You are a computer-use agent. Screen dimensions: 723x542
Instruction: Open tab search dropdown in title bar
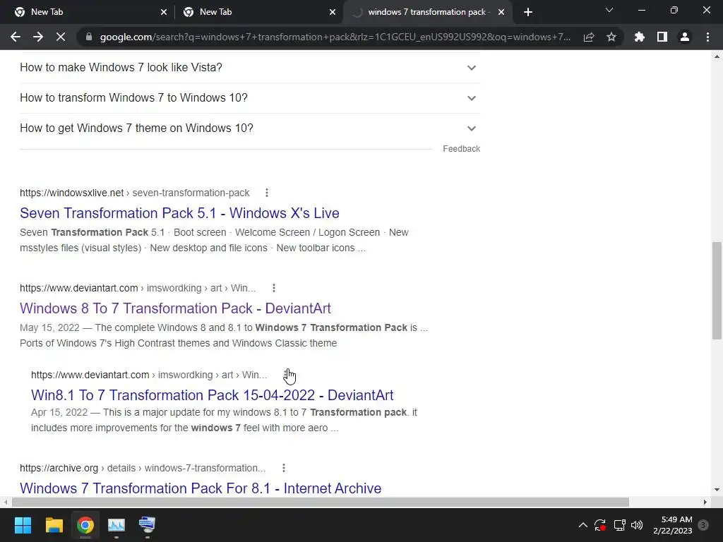pos(609,10)
